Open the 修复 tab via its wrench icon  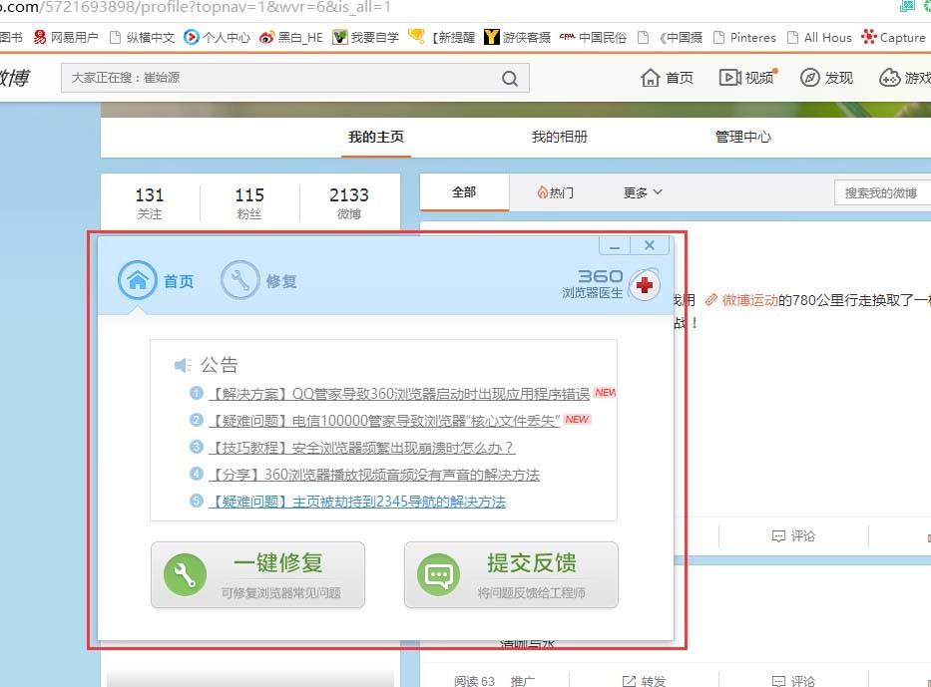point(238,280)
